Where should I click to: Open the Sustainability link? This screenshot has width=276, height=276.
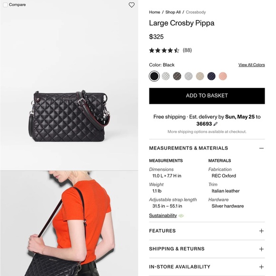(x=163, y=216)
